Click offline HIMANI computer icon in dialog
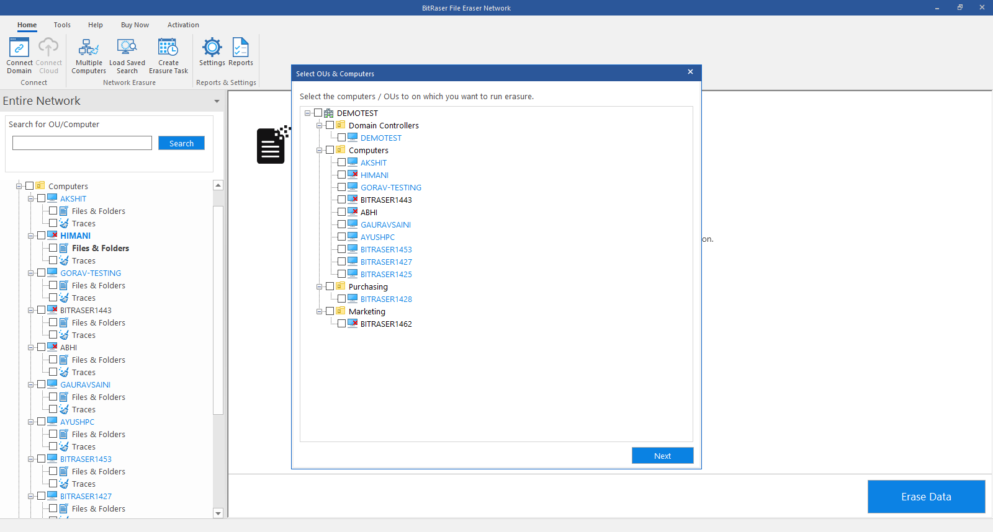Viewport: 993px width, 532px height. 353,174
